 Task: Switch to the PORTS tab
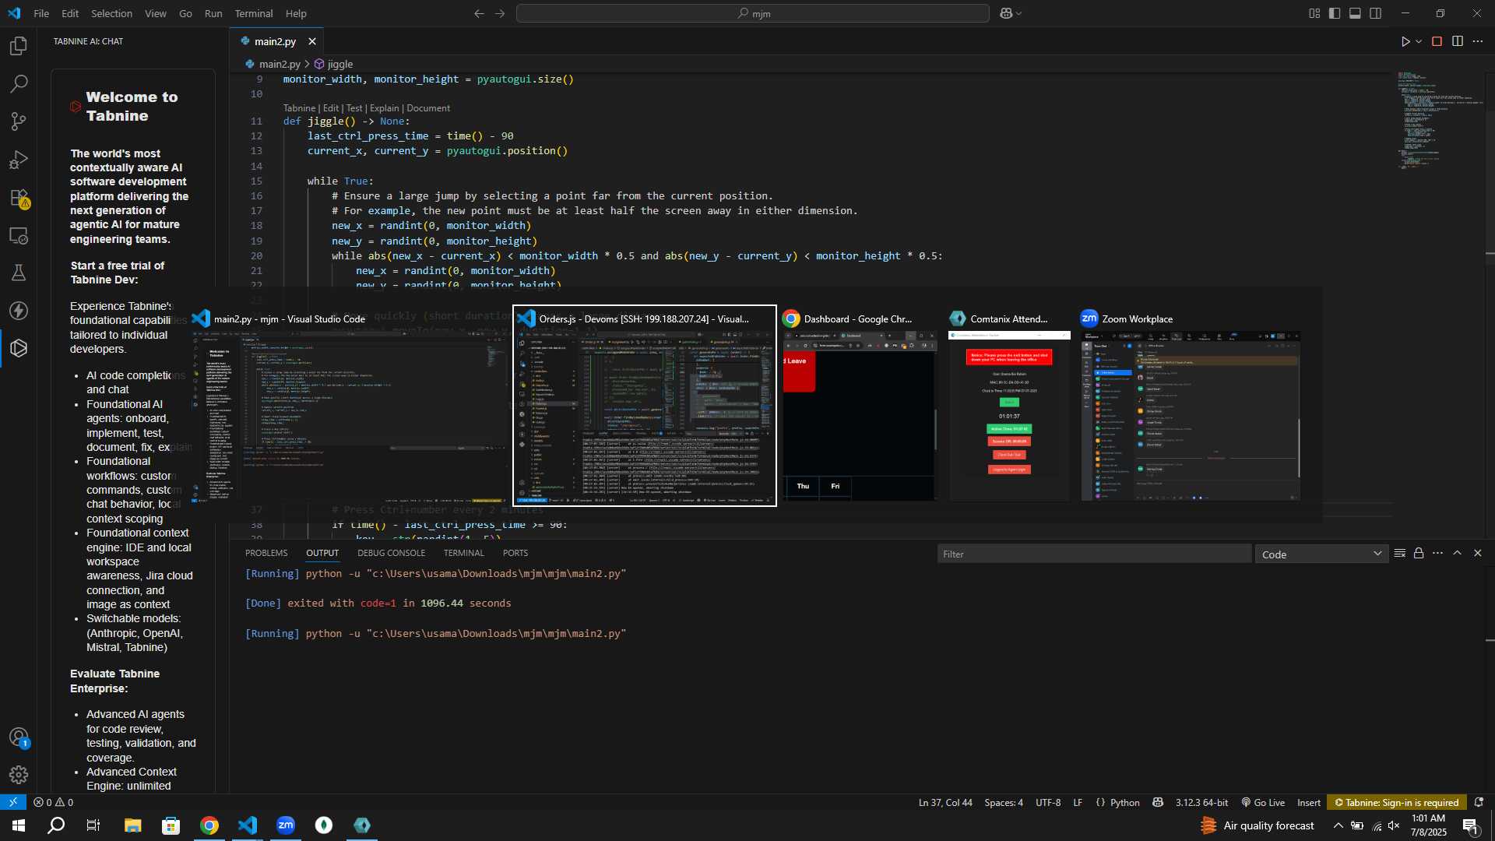(515, 553)
